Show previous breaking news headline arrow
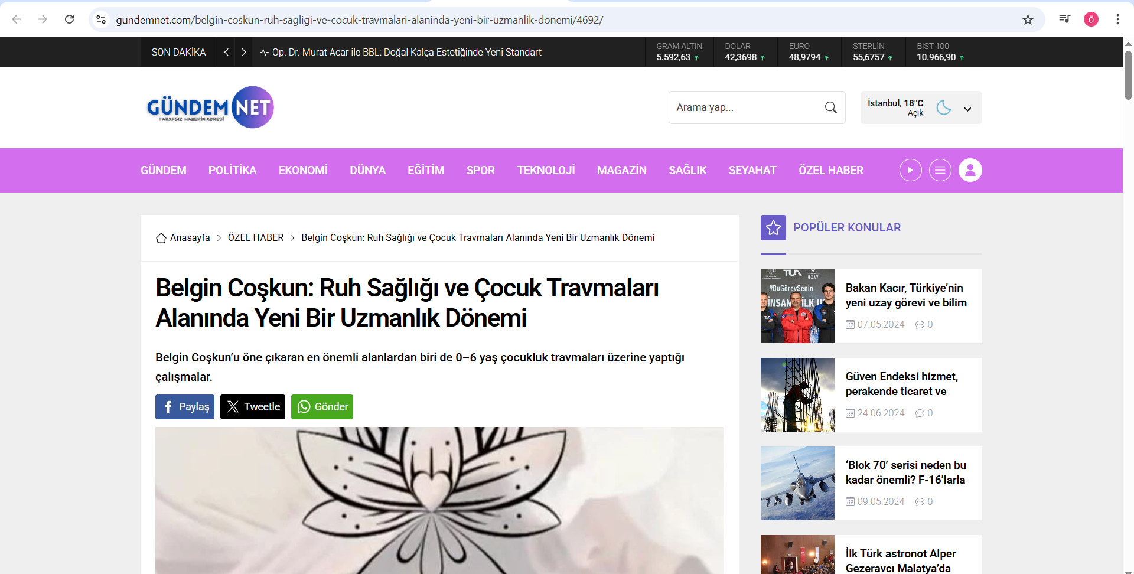 click(226, 52)
